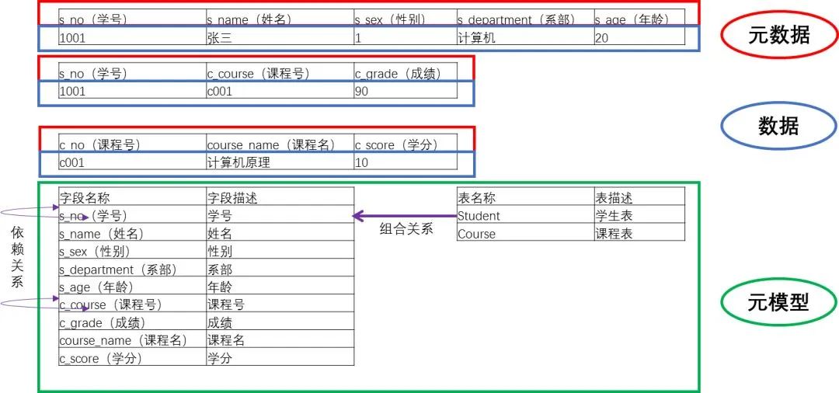Viewport: 839px width, 393px height.
Task: Select s_department(系部) in the field name list
Action: pyautogui.click(x=133, y=268)
